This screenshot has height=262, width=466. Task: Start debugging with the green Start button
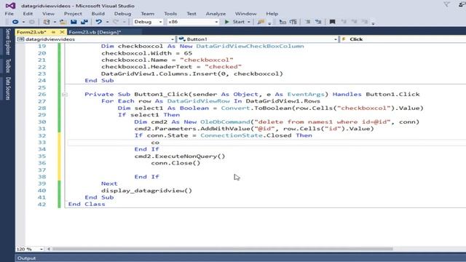coord(234,22)
